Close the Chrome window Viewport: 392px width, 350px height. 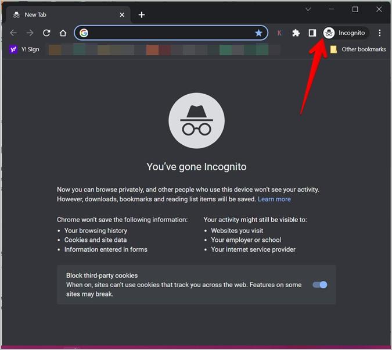tap(379, 9)
